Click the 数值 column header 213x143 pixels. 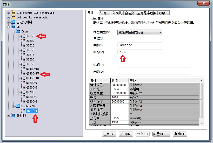point(119,80)
